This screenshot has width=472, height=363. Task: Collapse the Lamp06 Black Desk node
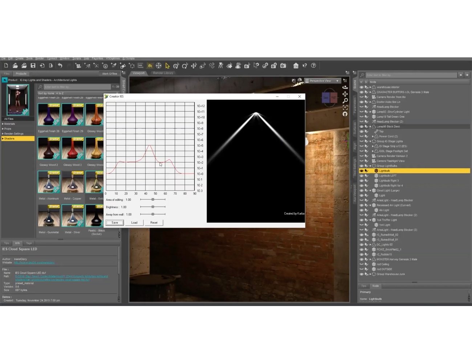[x=370, y=127]
